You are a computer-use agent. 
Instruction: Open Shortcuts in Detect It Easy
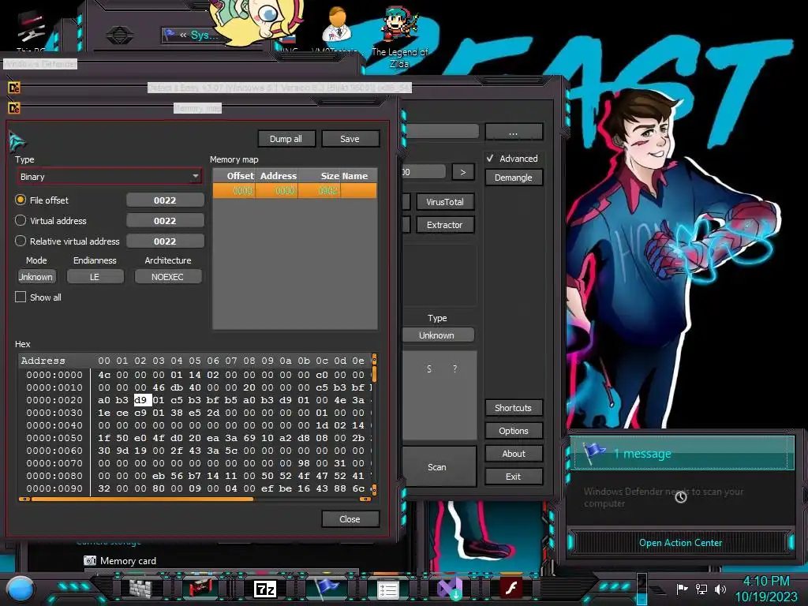(514, 408)
